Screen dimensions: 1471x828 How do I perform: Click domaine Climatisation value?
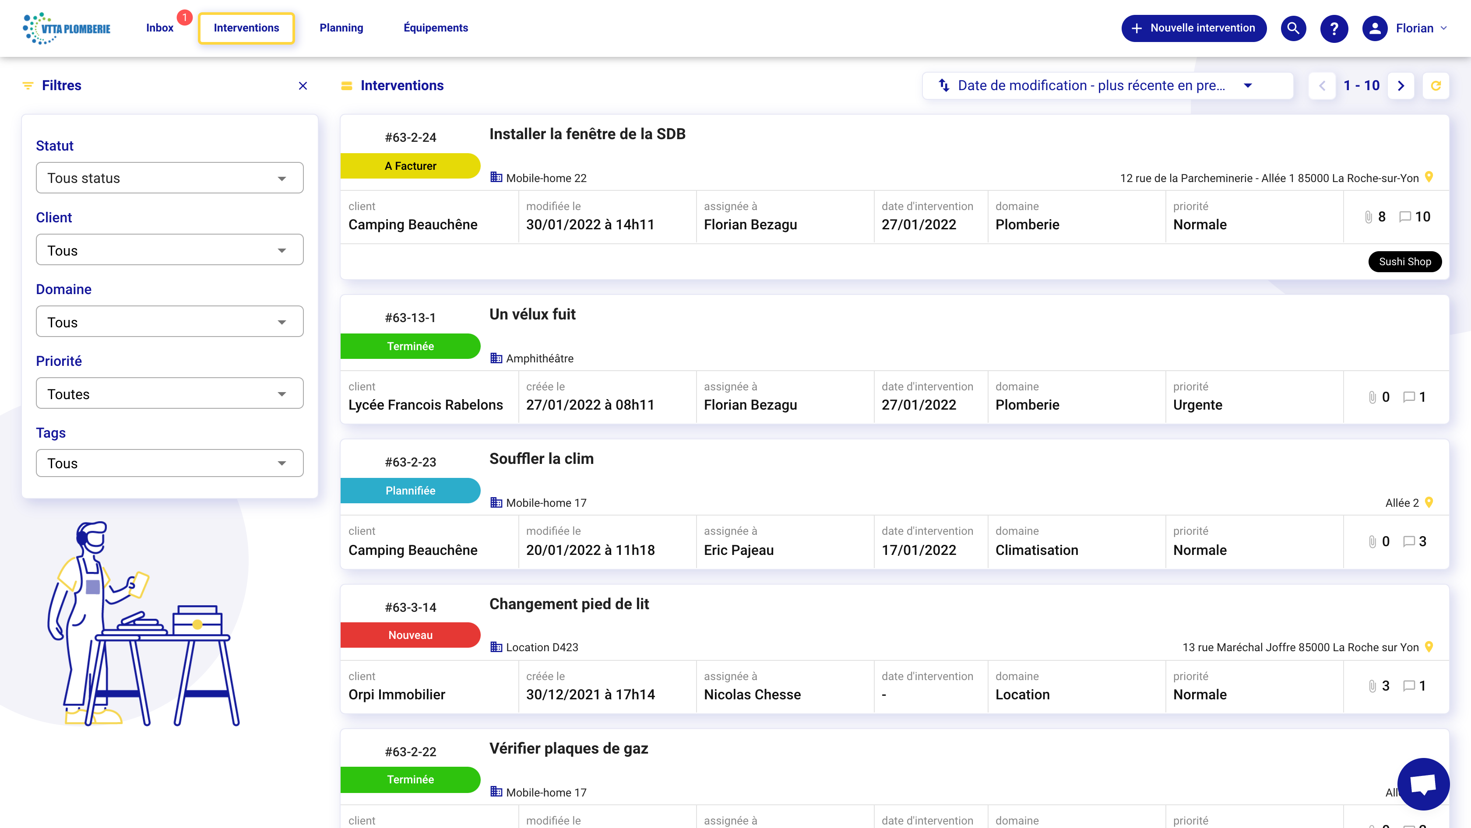click(1036, 550)
